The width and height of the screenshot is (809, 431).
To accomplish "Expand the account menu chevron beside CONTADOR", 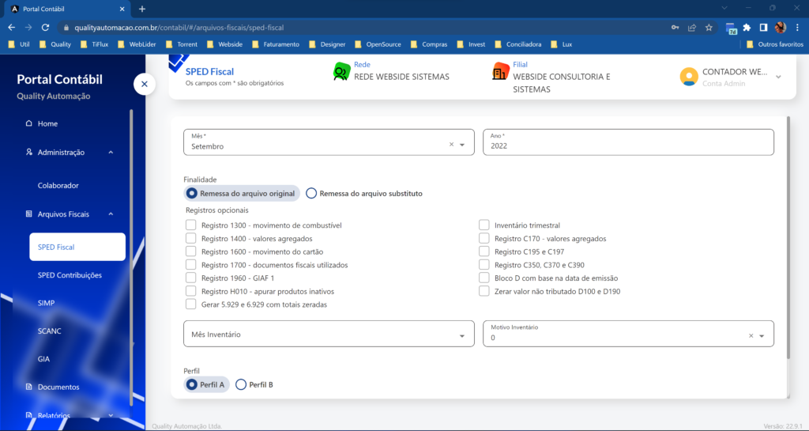I will pyautogui.click(x=778, y=77).
